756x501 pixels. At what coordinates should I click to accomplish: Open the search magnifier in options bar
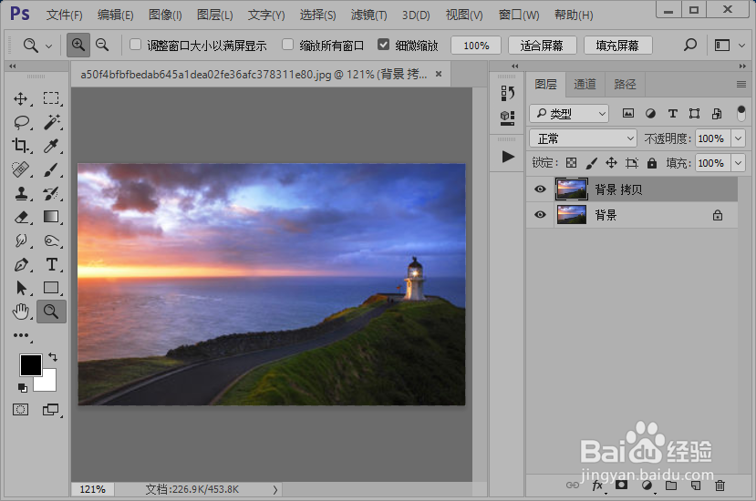click(x=690, y=46)
